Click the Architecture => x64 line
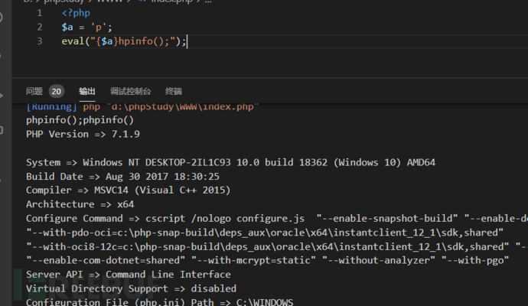The height and width of the screenshot is (306, 528). tap(80, 204)
